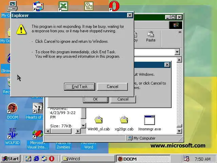
Task: Select the Xmsmmgr.exe file
Action: click(x=150, y=123)
